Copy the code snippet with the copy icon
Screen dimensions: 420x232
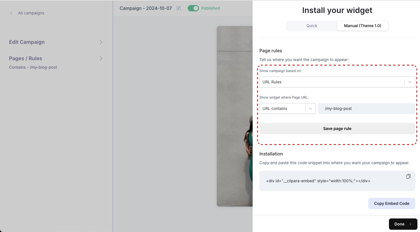click(x=408, y=176)
